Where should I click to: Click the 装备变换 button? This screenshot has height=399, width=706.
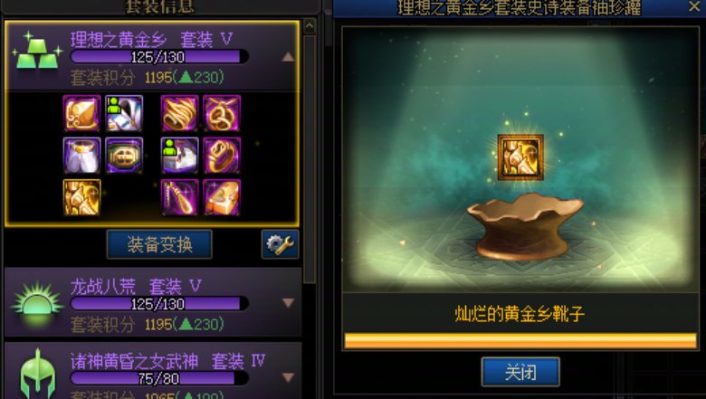159,244
